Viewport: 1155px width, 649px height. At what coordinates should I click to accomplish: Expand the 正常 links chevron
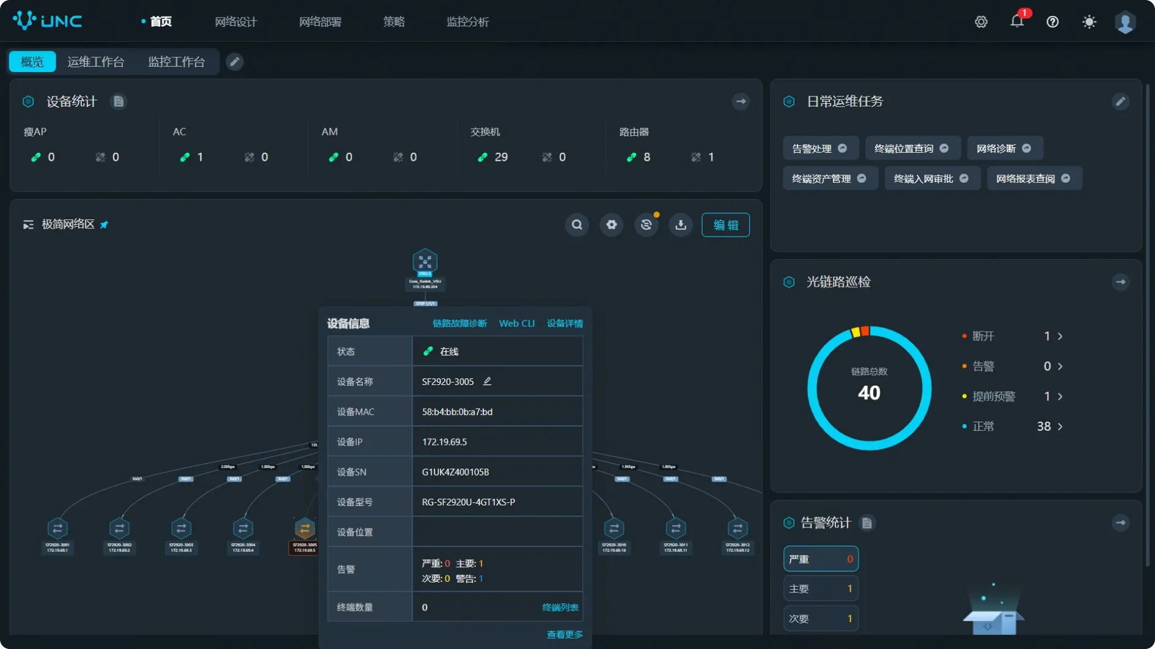click(x=1060, y=427)
